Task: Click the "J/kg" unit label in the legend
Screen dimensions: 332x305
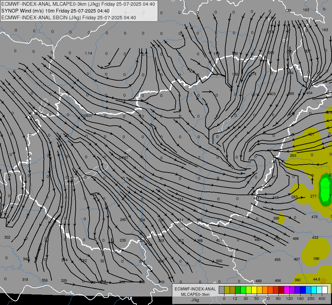Action: click(195, 300)
